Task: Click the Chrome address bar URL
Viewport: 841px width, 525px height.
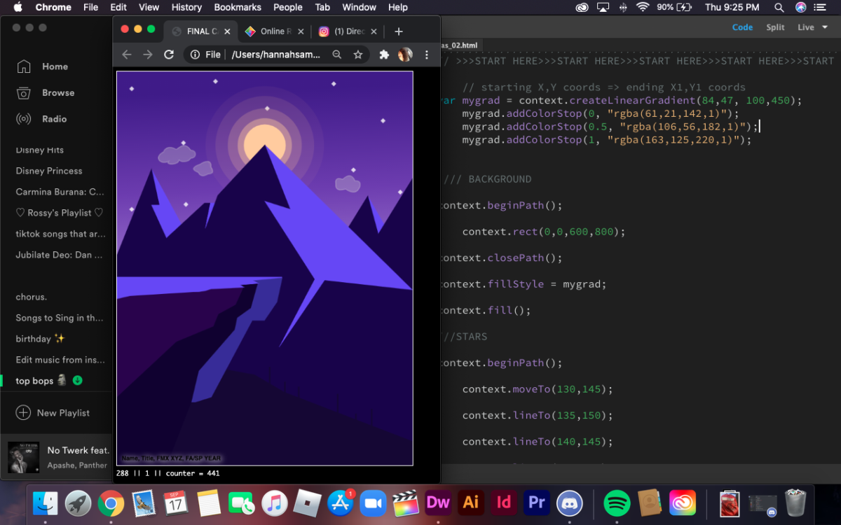Action: point(275,55)
